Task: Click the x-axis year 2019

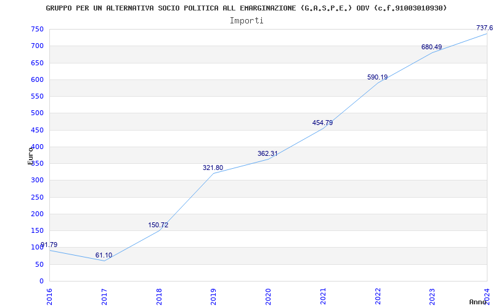Action: tap(213, 296)
